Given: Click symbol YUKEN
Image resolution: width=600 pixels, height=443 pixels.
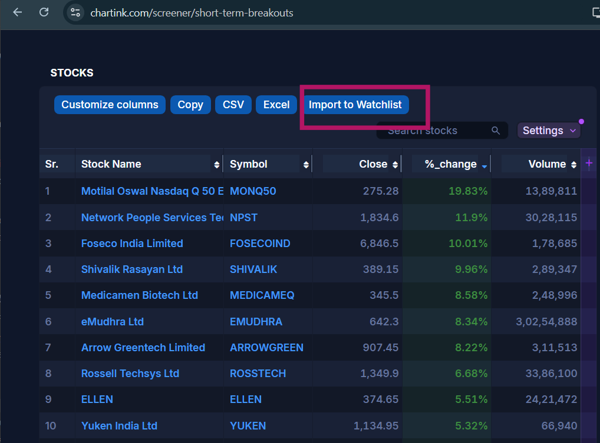Looking at the screenshot, I should [x=248, y=426].
